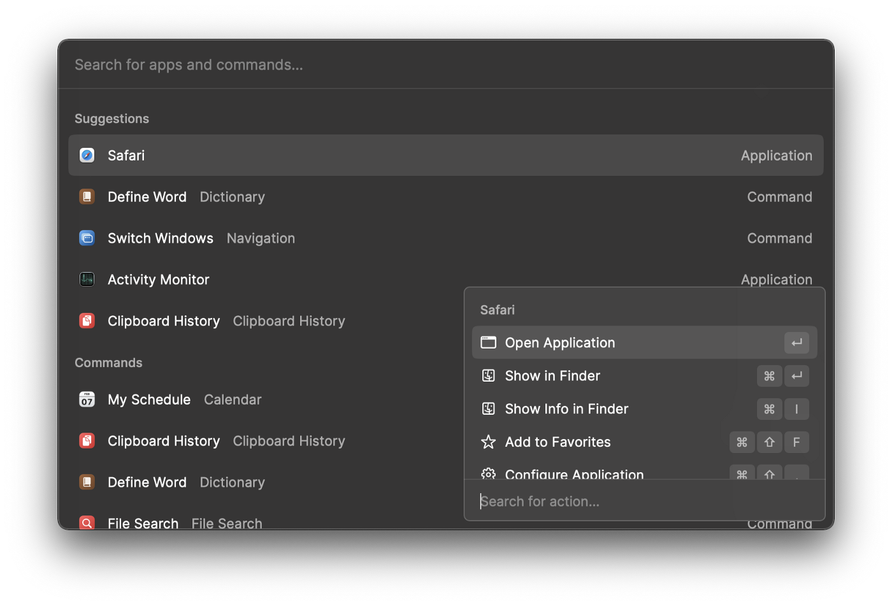Viewport: 892px width, 606px height.
Task: Click the Clipboard History icon under Suggestions
Action: click(x=87, y=321)
